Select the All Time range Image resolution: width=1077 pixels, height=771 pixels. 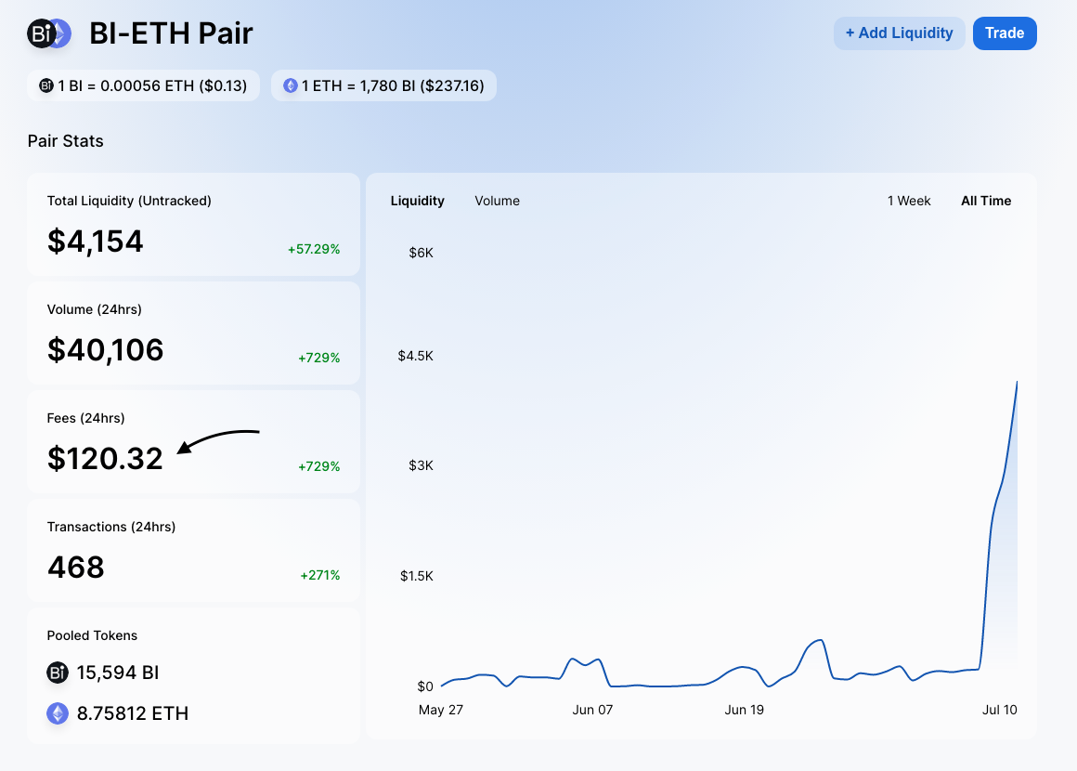click(986, 201)
